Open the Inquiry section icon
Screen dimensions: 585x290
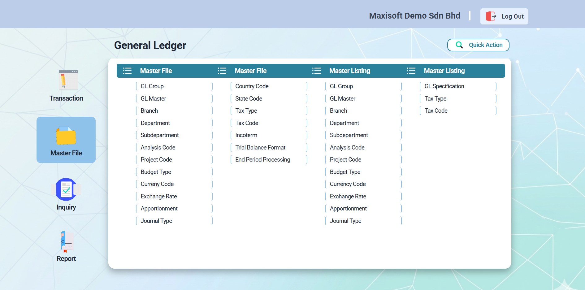66,189
